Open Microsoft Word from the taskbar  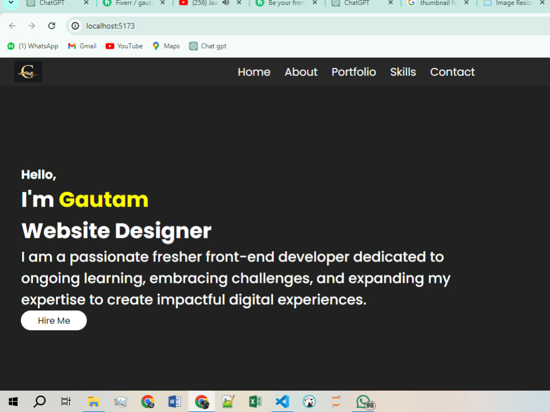pyautogui.click(x=175, y=402)
